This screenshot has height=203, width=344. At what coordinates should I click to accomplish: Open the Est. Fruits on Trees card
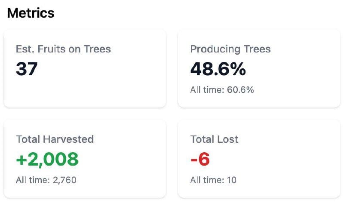tap(85, 68)
